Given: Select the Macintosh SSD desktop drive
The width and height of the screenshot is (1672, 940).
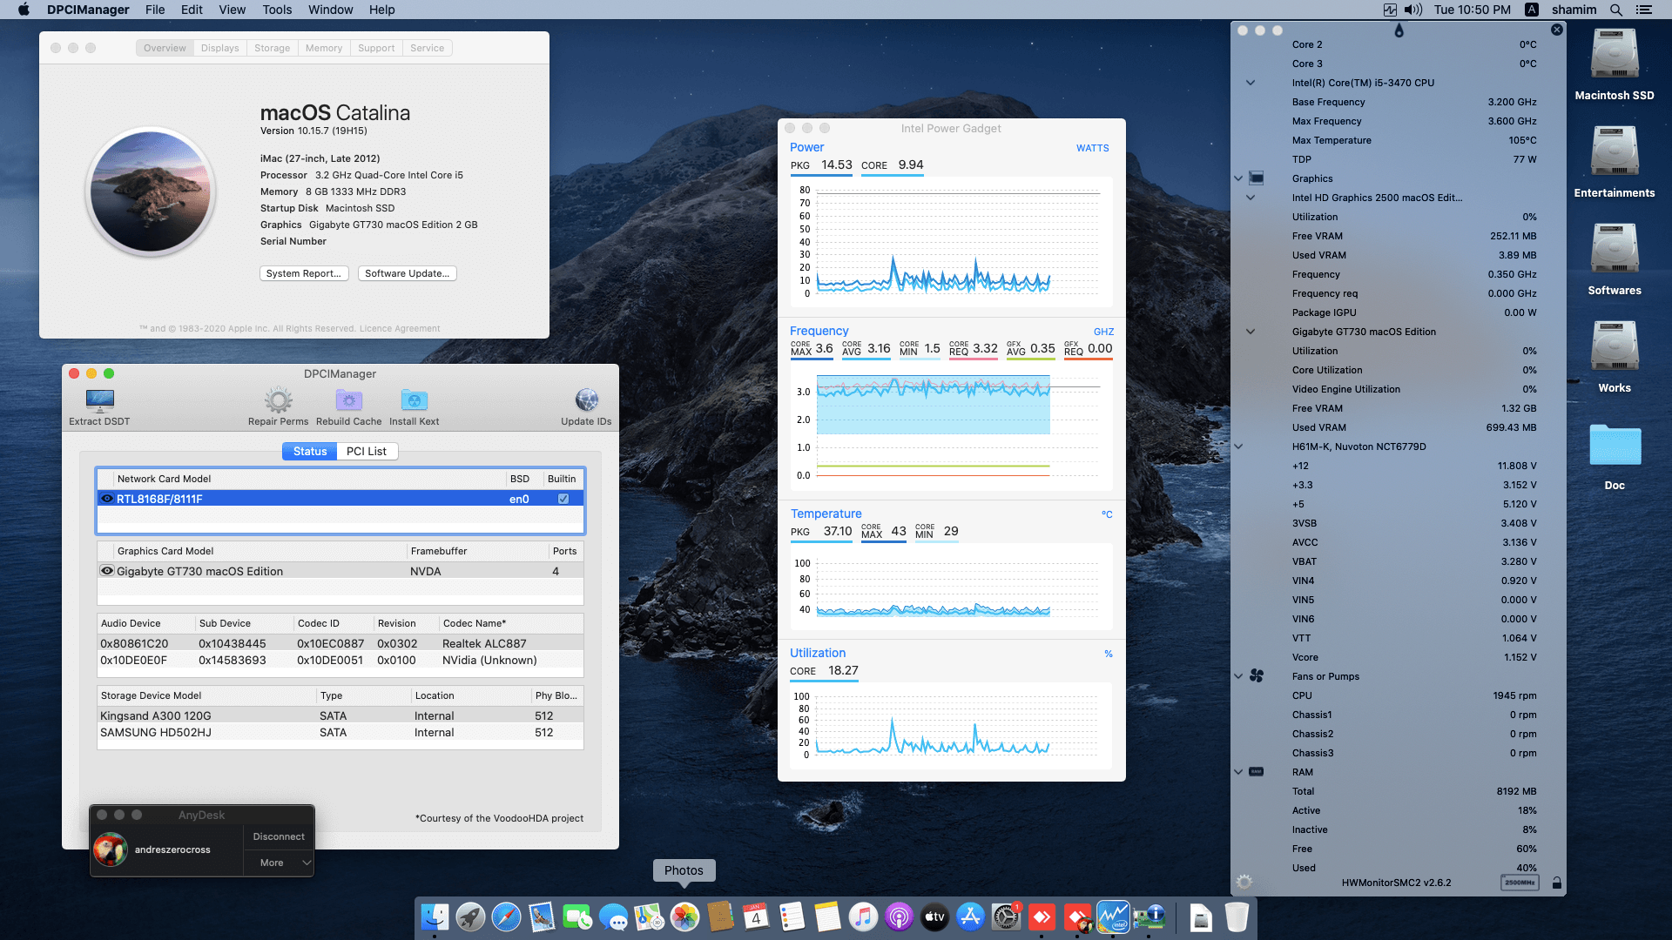Looking at the screenshot, I should pos(1615,65).
